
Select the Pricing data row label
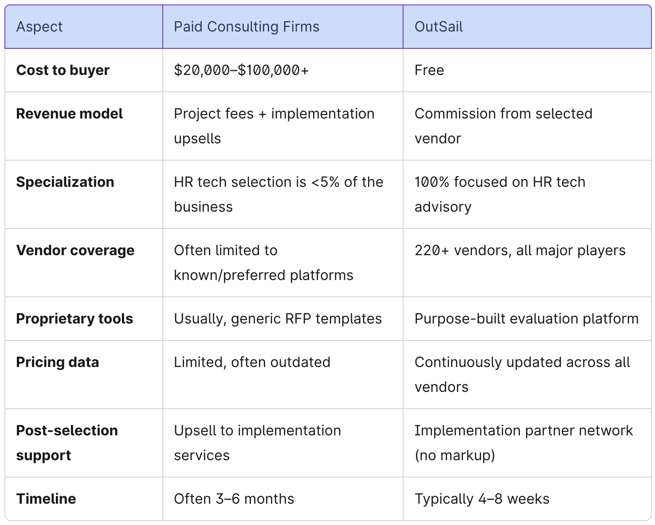pos(57,362)
